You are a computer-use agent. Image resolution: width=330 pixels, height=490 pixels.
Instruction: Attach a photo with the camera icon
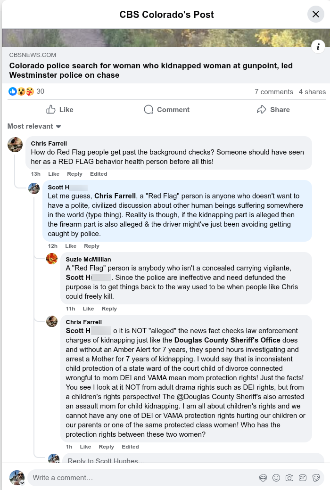pyautogui.click(x=289, y=478)
